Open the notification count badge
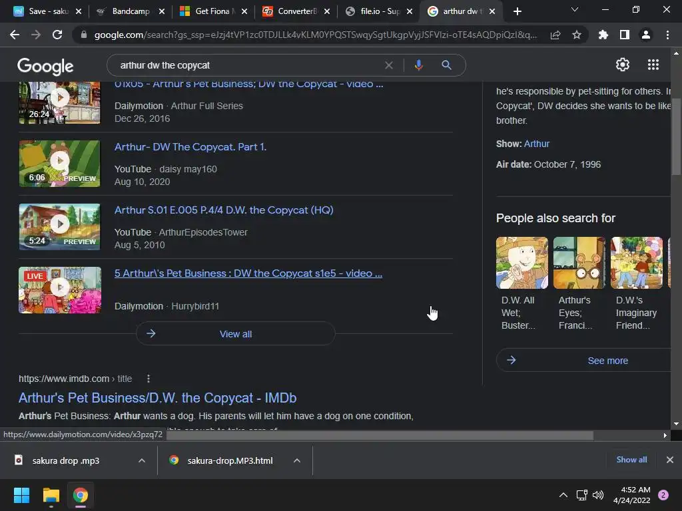682x511 pixels. (x=663, y=495)
